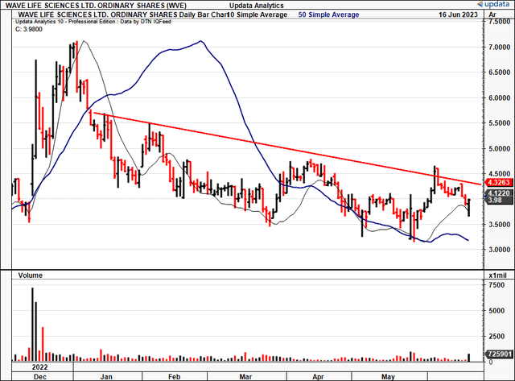
Task: Click the 'Apr' month label
Action: tap(318, 377)
